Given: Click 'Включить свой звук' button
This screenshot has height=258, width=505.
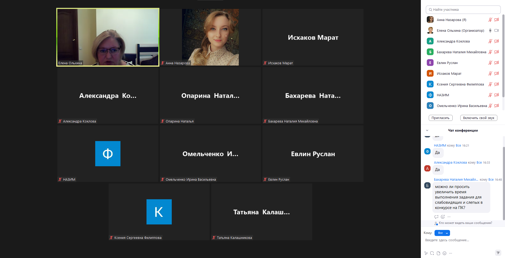Looking at the screenshot, I should point(478,118).
